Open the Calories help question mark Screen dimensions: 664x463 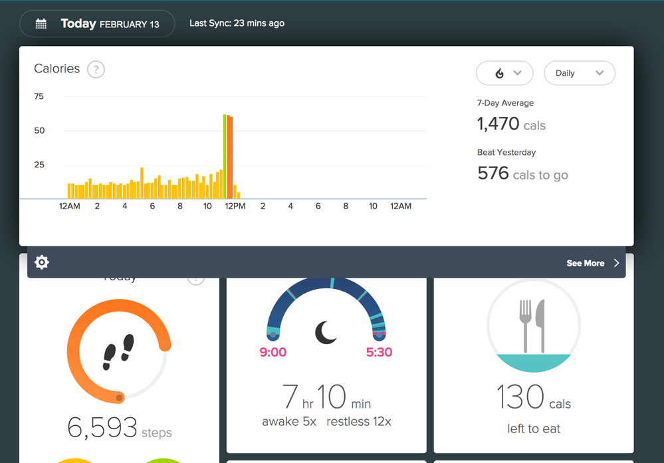[96, 69]
